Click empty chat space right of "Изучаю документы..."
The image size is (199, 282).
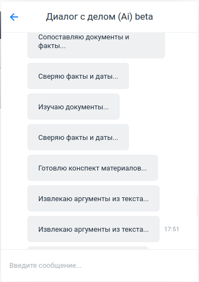(x=157, y=107)
